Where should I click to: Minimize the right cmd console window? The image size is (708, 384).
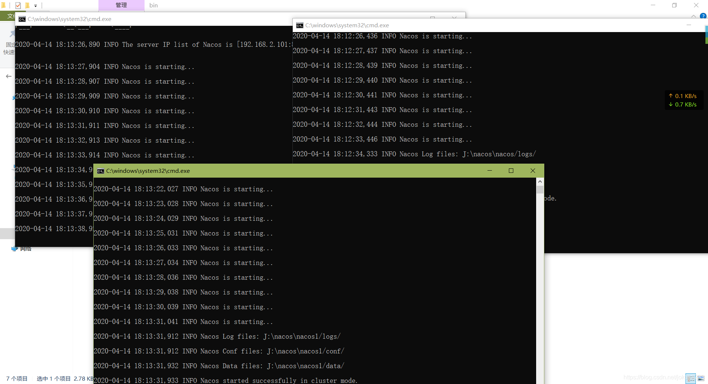(688, 25)
